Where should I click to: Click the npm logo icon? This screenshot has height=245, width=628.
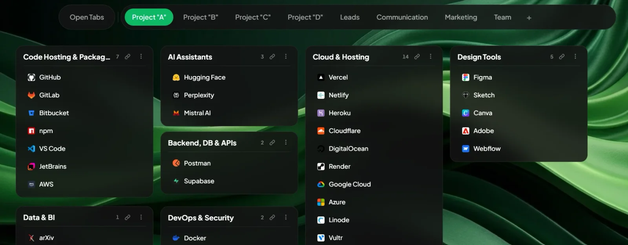pyautogui.click(x=31, y=131)
